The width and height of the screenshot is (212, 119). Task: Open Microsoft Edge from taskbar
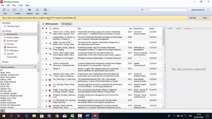(x=26, y=116)
